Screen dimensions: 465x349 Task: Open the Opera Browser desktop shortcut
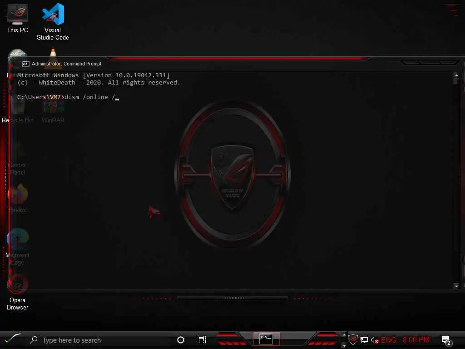18,292
